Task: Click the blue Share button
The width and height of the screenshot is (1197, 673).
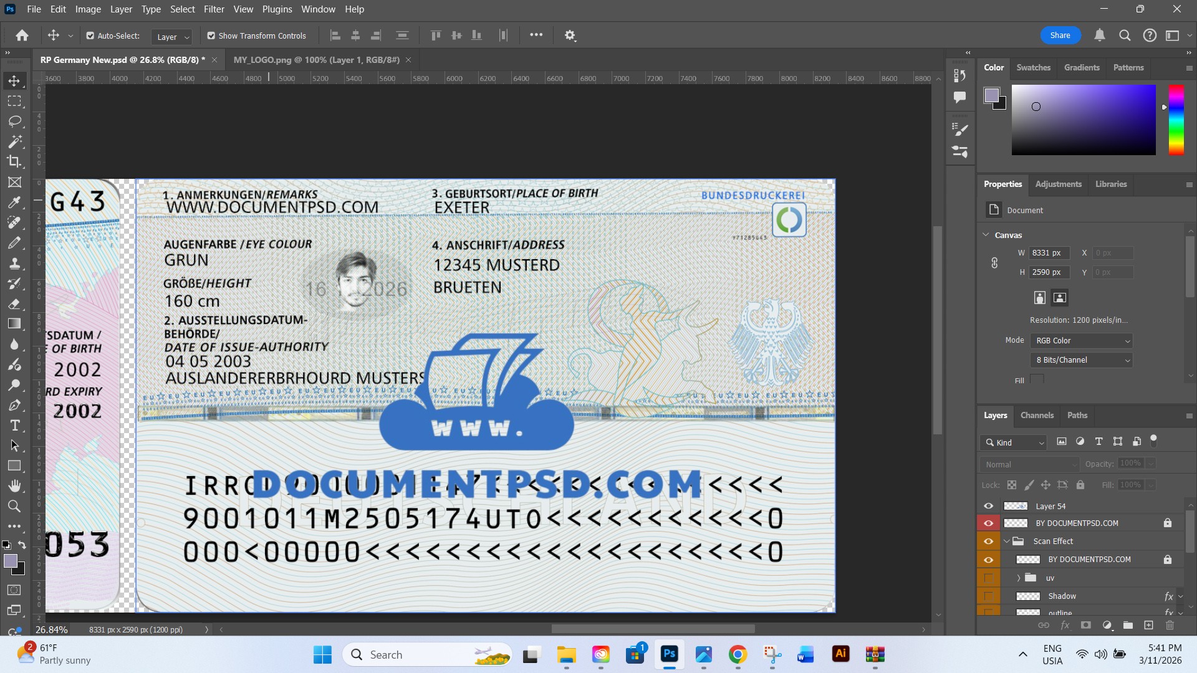Action: pyautogui.click(x=1060, y=36)
